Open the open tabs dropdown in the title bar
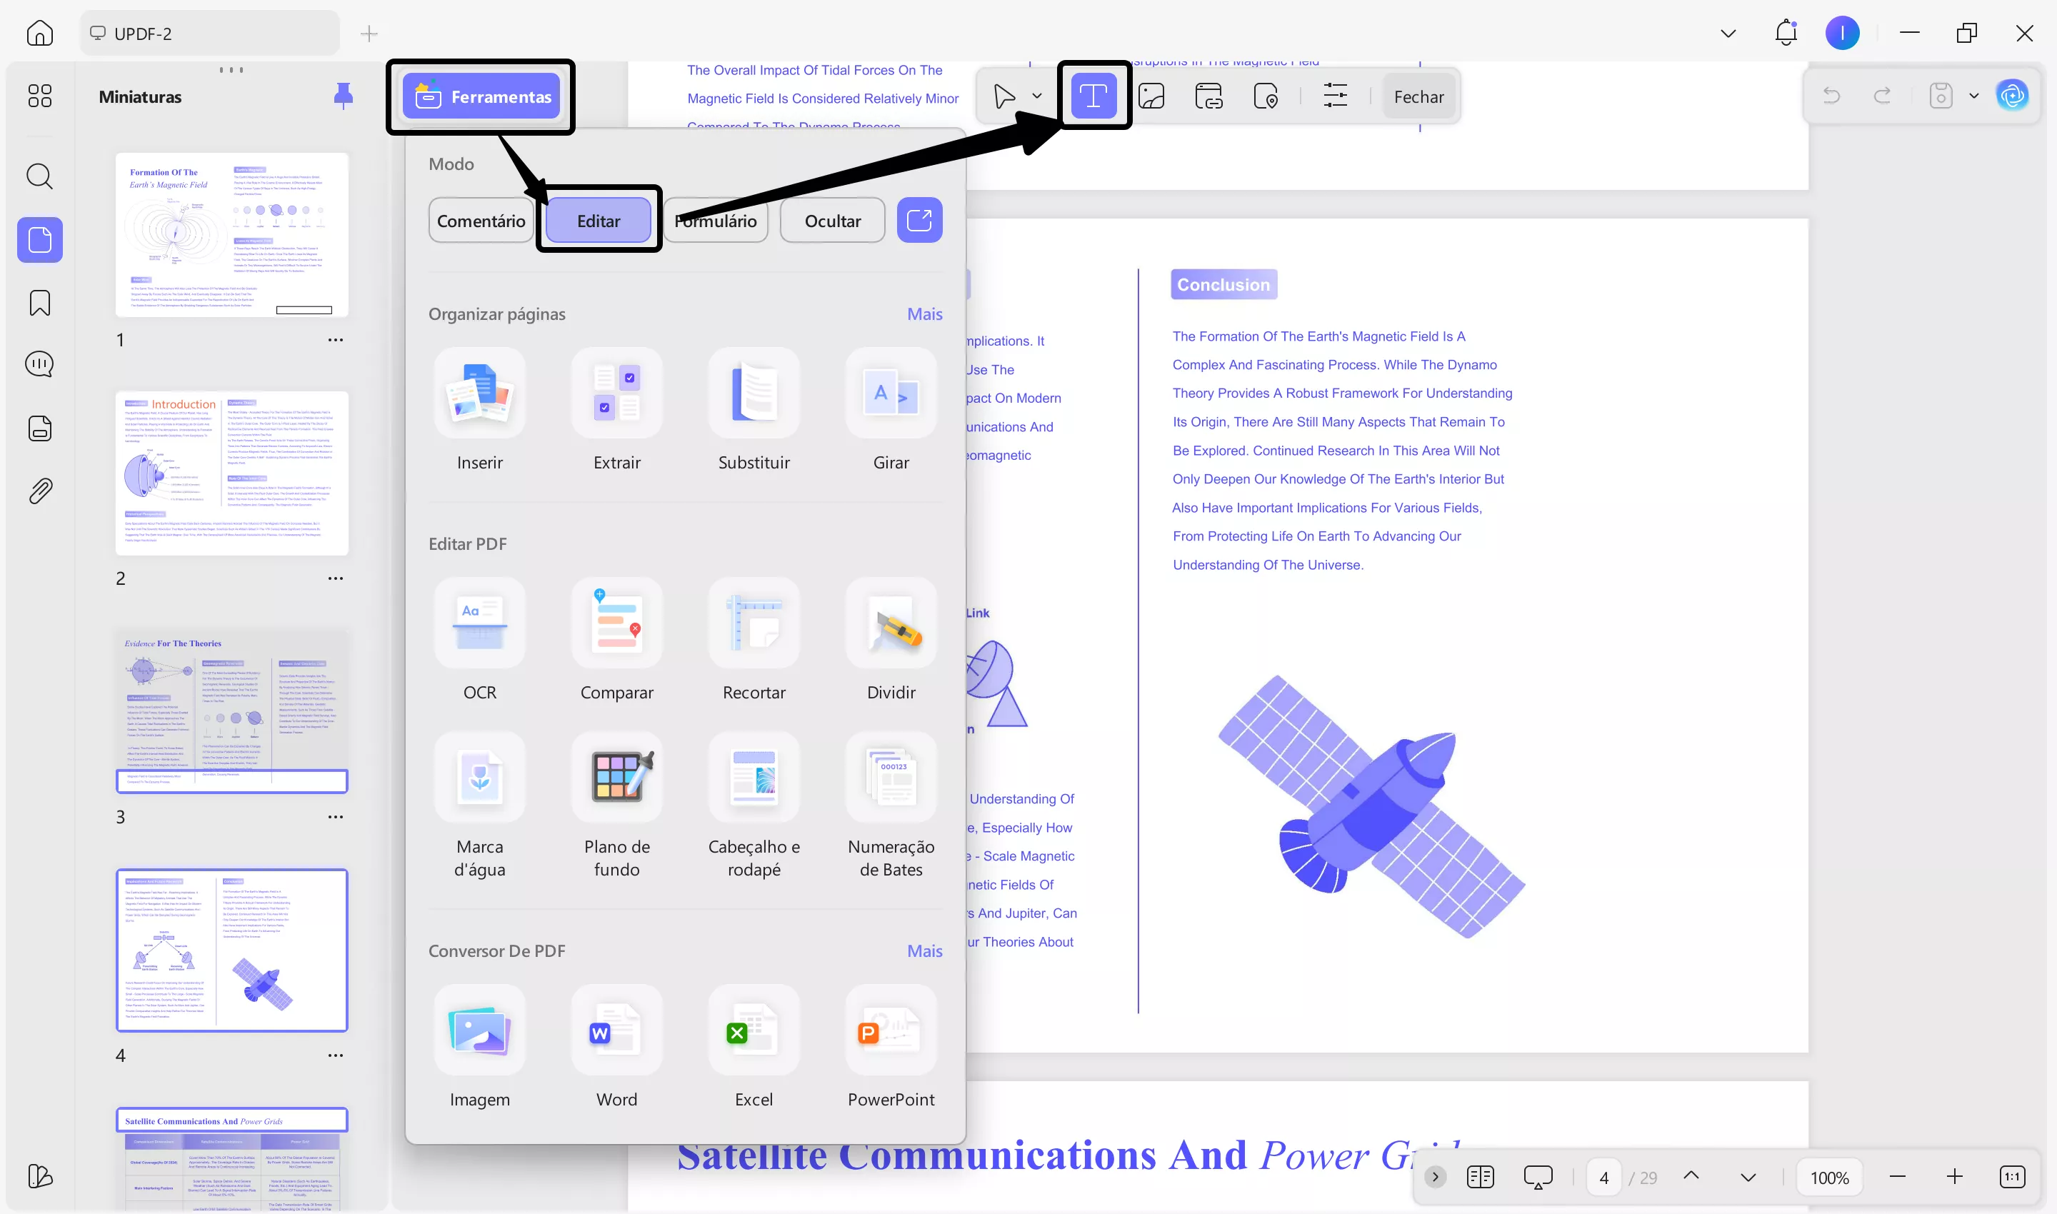Viewport: 2057px width, 1214px height. (1728, 33)
